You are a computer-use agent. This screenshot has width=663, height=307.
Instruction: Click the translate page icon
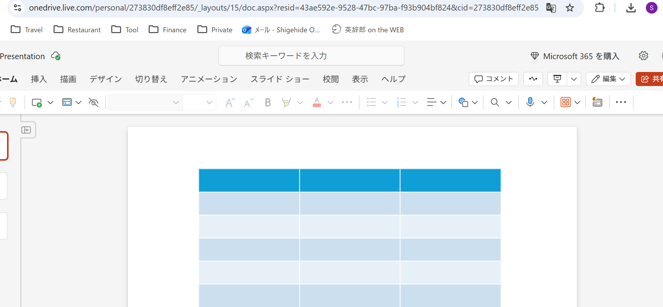(551, 8)
